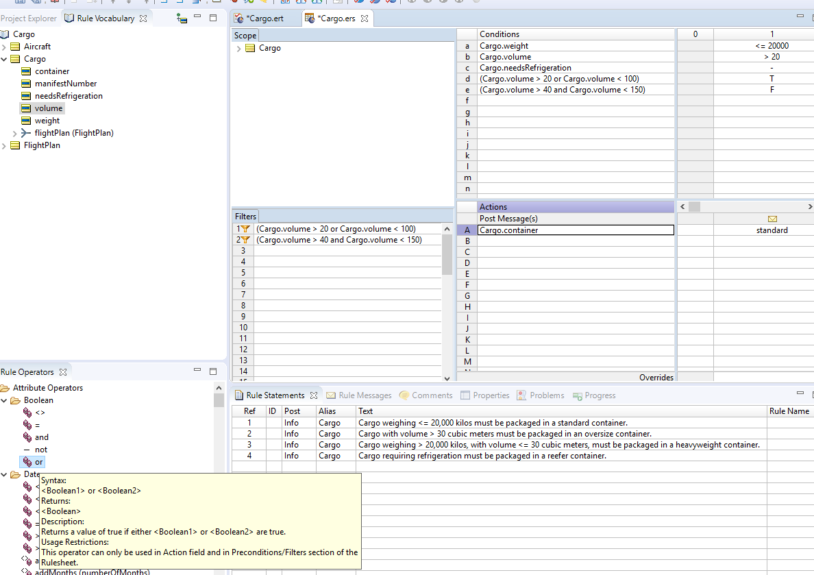
Task: Select the 'or' Boolean operator icon
Action: [27, 462]
